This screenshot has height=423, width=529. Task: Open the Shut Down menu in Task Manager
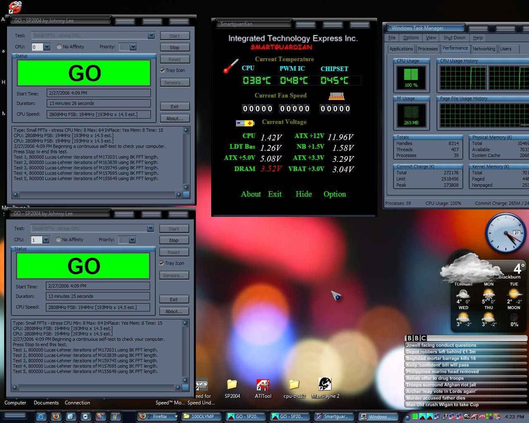click(x=455, y=38)
